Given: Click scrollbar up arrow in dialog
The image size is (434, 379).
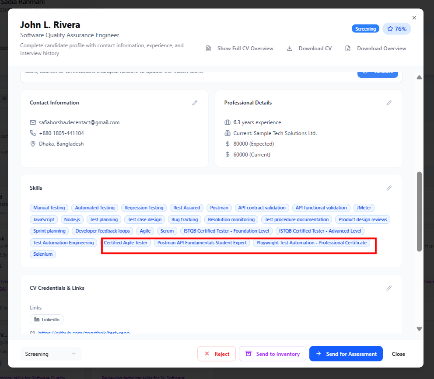Looking at the screenshot, I should click(x=419, y=77).
